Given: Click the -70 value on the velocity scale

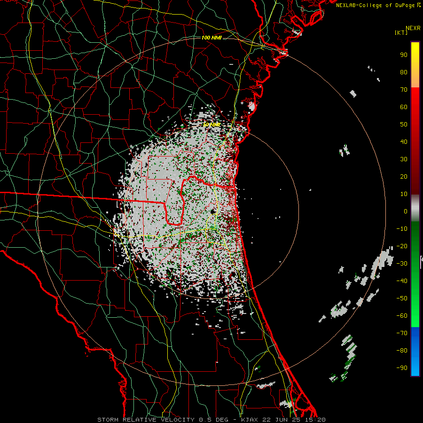Looking at the screenshot, I should click(402, 333).
